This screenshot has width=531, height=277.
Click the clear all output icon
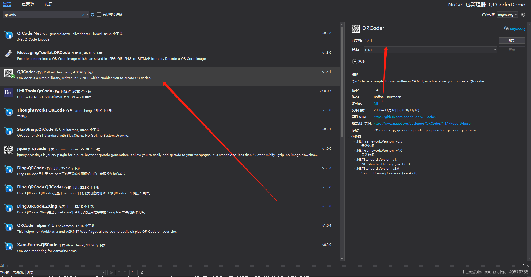click(x=133, y=272)
